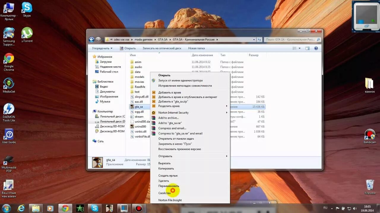Open Windows Media Player taskbar icon
Image resolution: width=380 pixels, height=213 pixels.
[50, 208]
